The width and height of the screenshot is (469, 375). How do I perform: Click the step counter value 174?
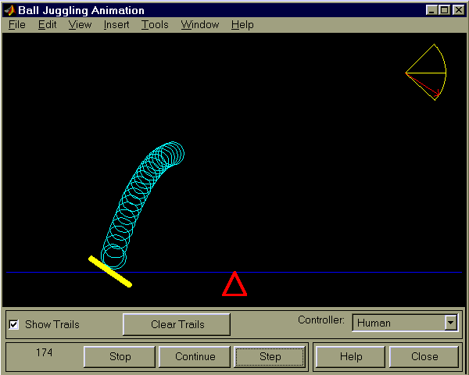pyautogui.click(x=44, y=352)
